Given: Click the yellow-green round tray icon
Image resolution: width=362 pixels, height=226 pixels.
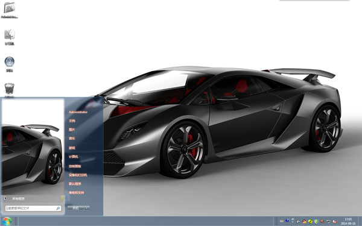Looking at the screenshot, I should tap(310, 221).
